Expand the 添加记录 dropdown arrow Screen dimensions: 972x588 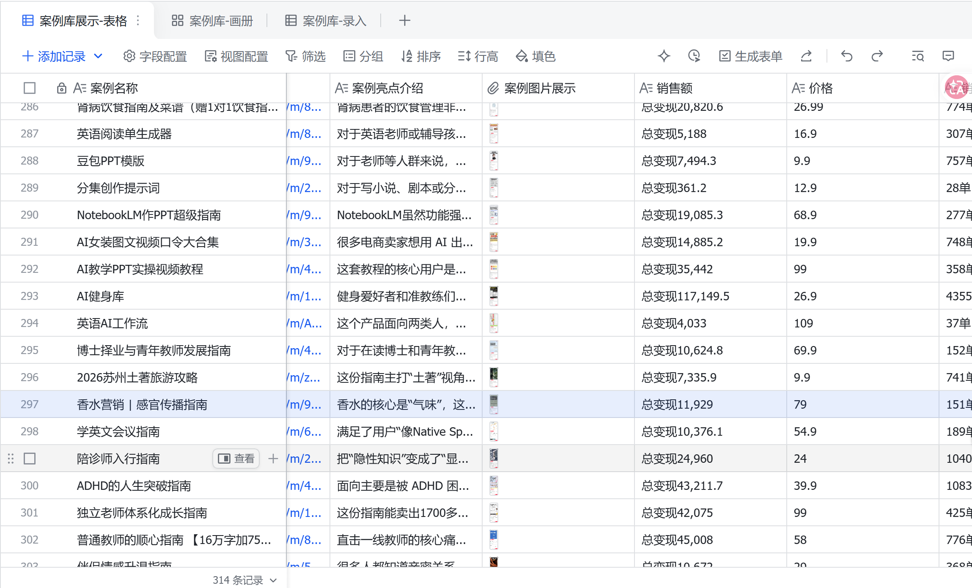point(98,56)
